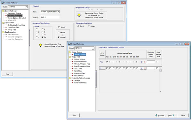Viewport: 192px width, 121px height.
Task: Click the red X icon in the 24 row
Action: click(x=145, y=68)
